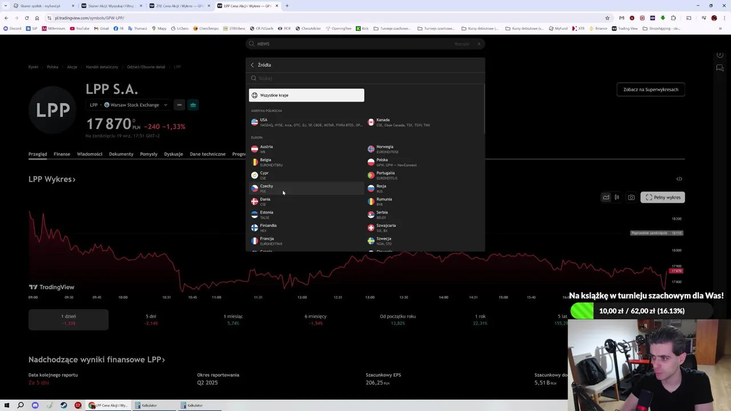Open the 'LiChess' bookmark
This screenshot has height=411, width=731.
(x=179, y=29)
